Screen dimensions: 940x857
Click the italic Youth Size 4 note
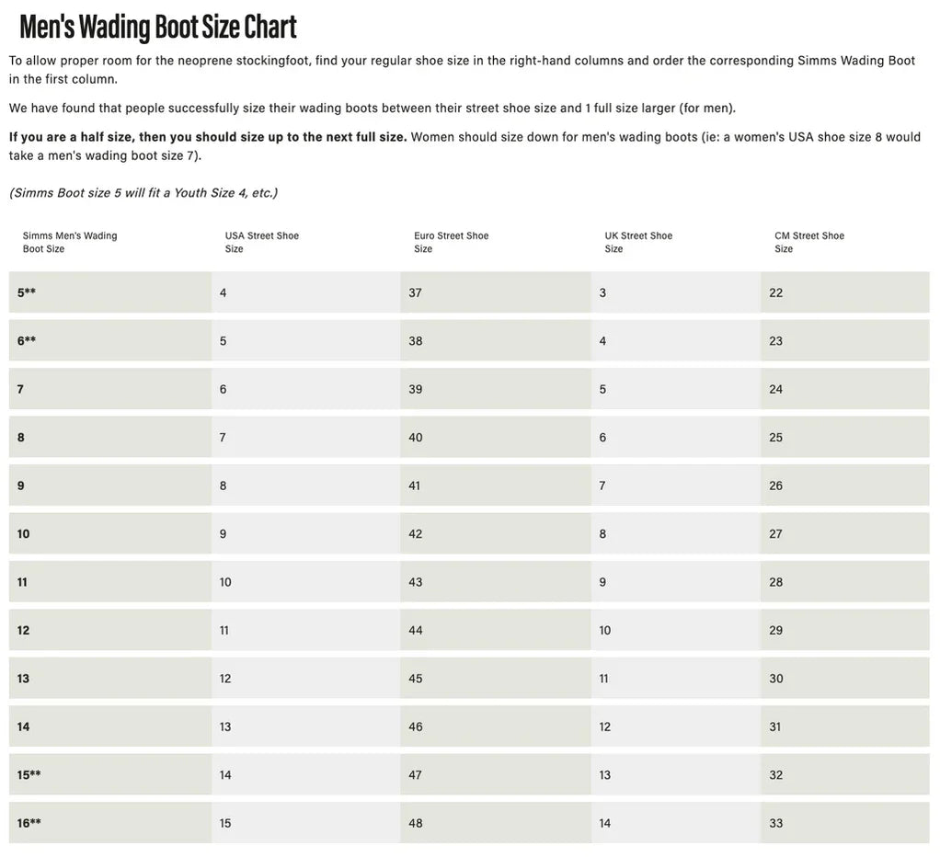pyautogui.click(x=143, y=192)
